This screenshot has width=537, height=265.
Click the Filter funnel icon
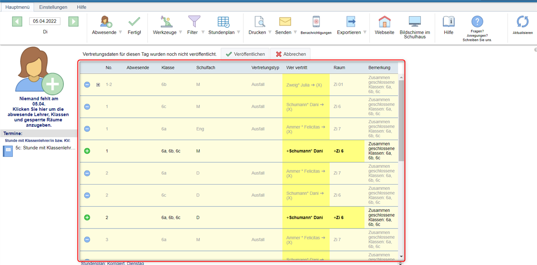point(194,22)
